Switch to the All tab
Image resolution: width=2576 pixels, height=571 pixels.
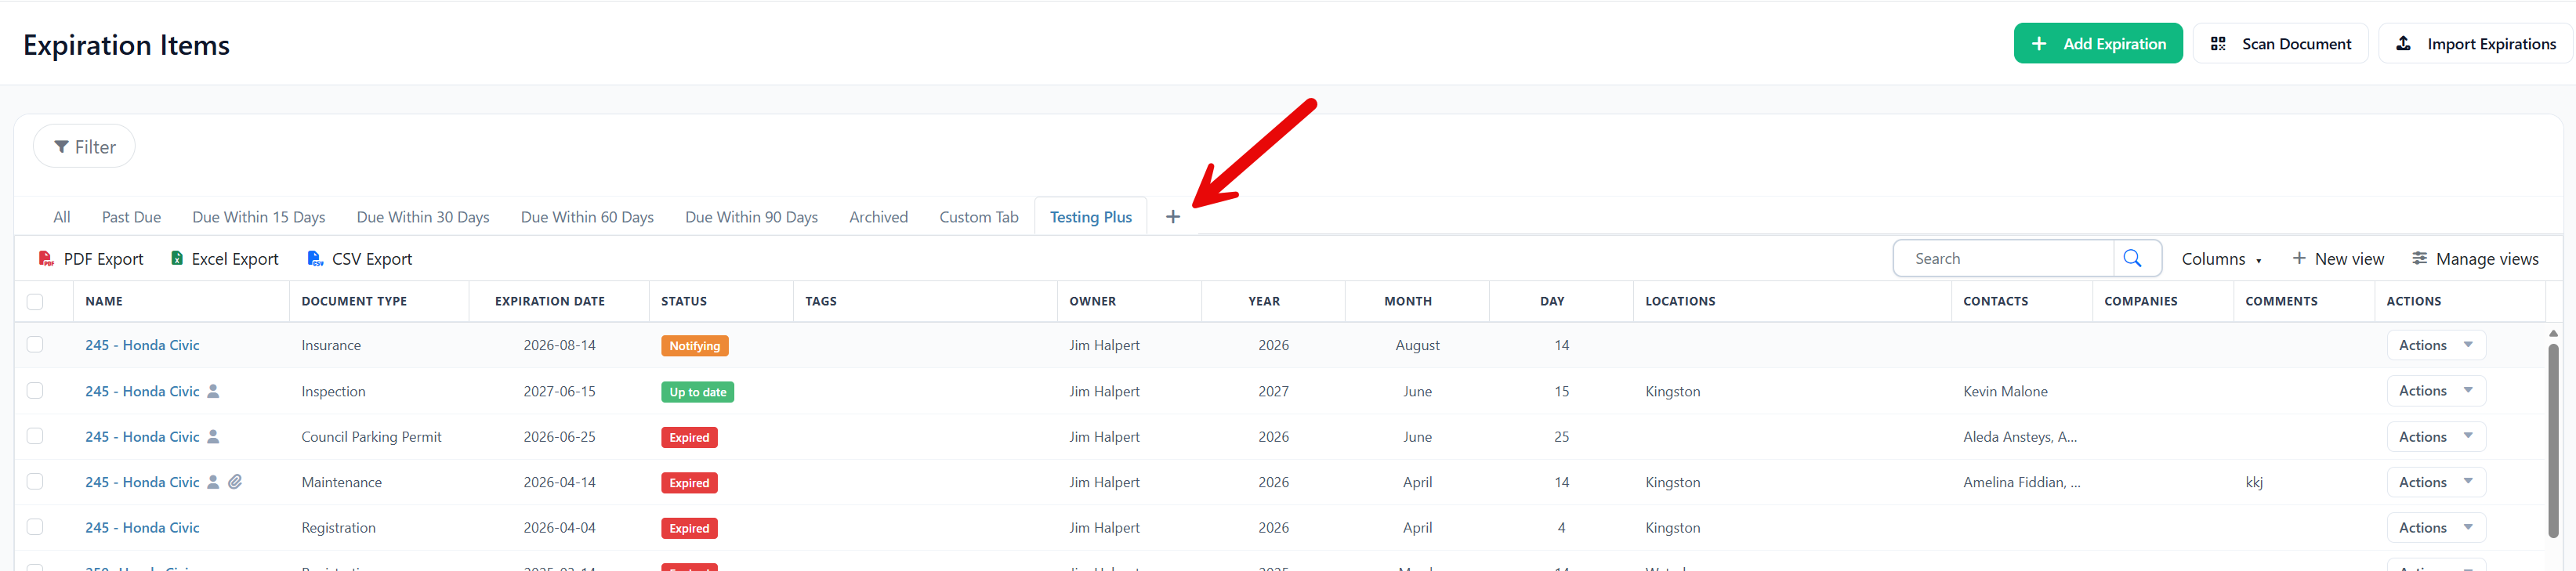pos(62,217)
